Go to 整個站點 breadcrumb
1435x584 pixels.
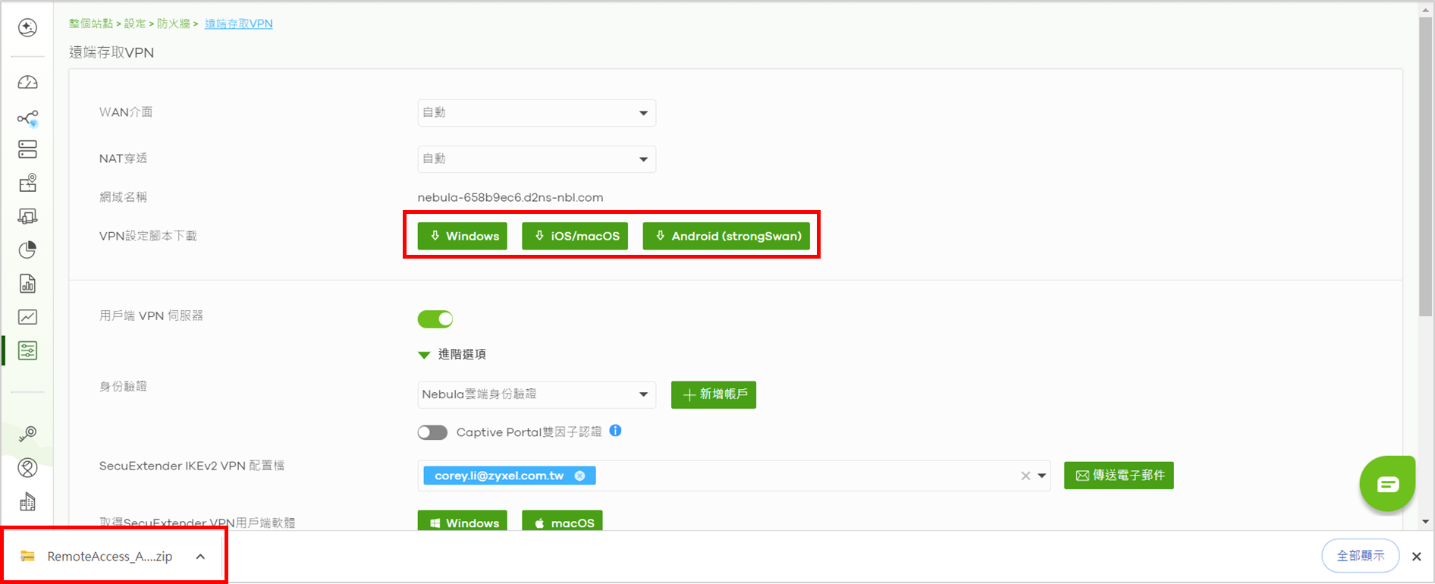[x=91, y=24]
